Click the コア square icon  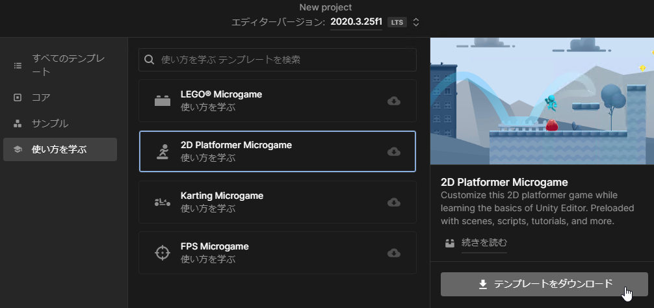(x=18, y=97)
